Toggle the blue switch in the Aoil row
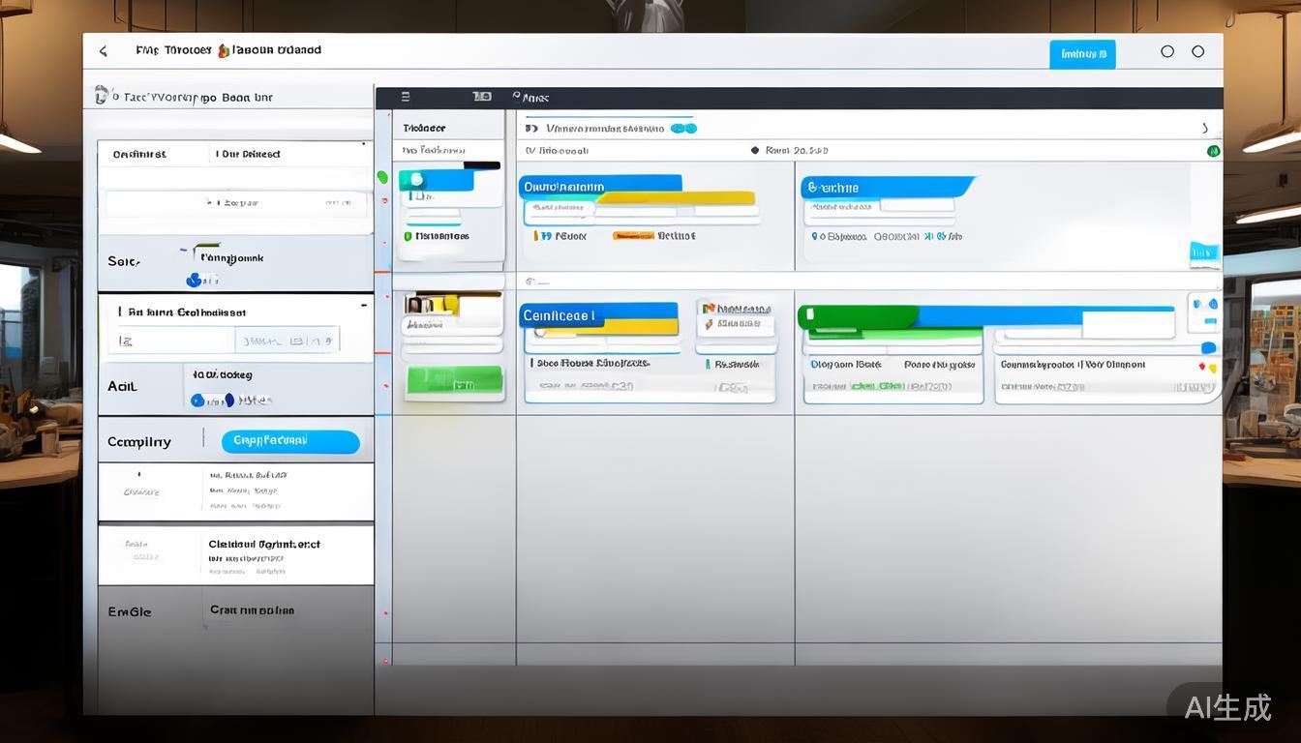 (x=211, y=400)
